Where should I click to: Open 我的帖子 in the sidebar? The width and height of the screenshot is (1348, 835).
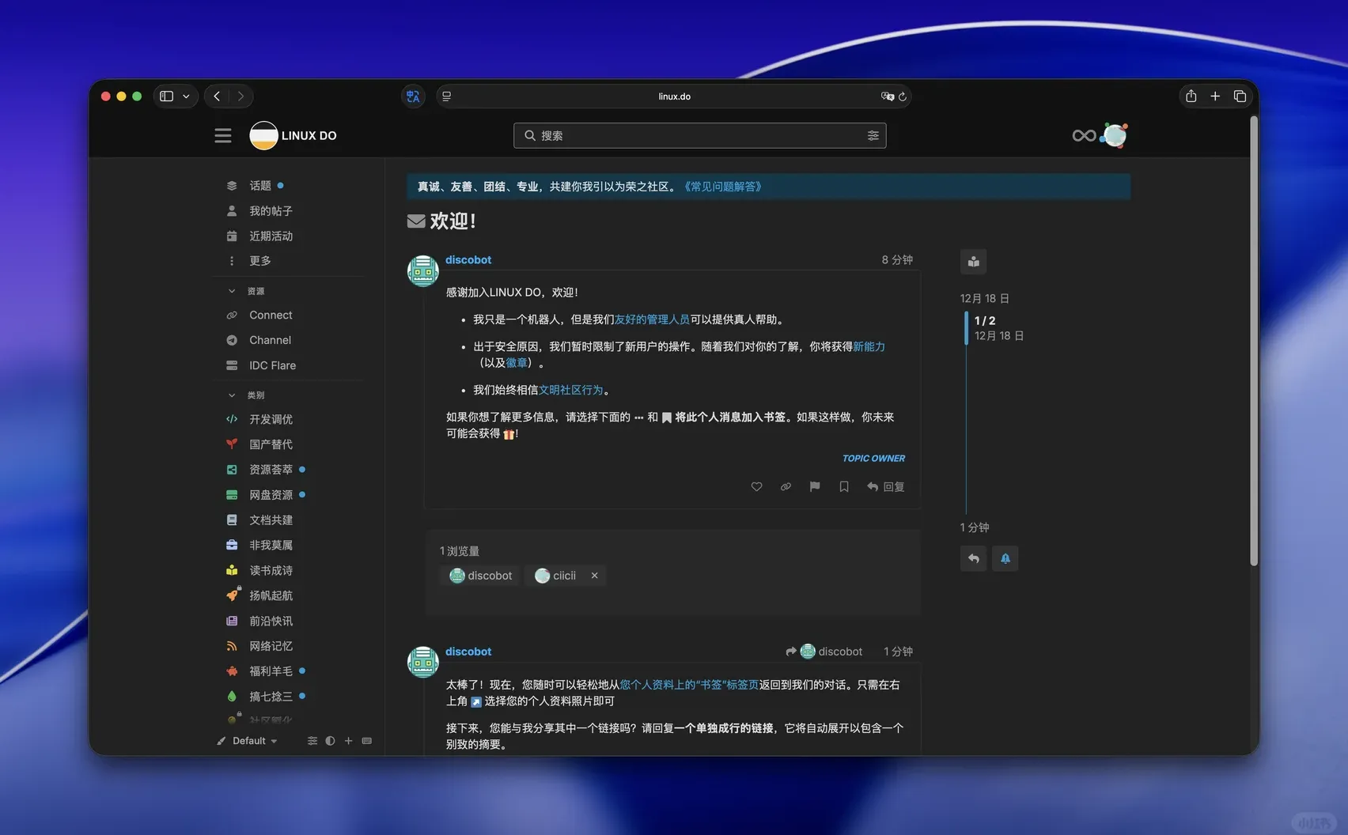click(x=270, y=210)
